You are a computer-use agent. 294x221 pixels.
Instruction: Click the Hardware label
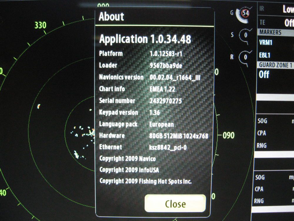[x=112, y=136]
